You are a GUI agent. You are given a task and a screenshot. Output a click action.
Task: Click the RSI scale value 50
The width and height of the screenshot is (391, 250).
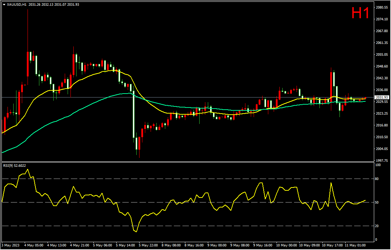point(377,202)
